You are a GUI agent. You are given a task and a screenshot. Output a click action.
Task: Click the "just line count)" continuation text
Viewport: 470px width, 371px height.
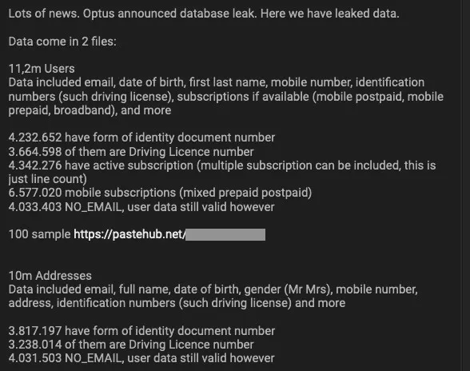tap(48, 179)
